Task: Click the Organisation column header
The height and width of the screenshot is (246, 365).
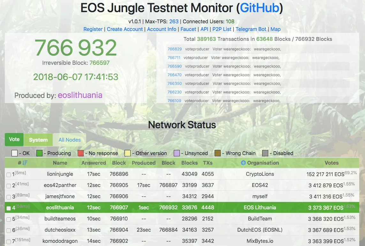Action: (263, 163)
